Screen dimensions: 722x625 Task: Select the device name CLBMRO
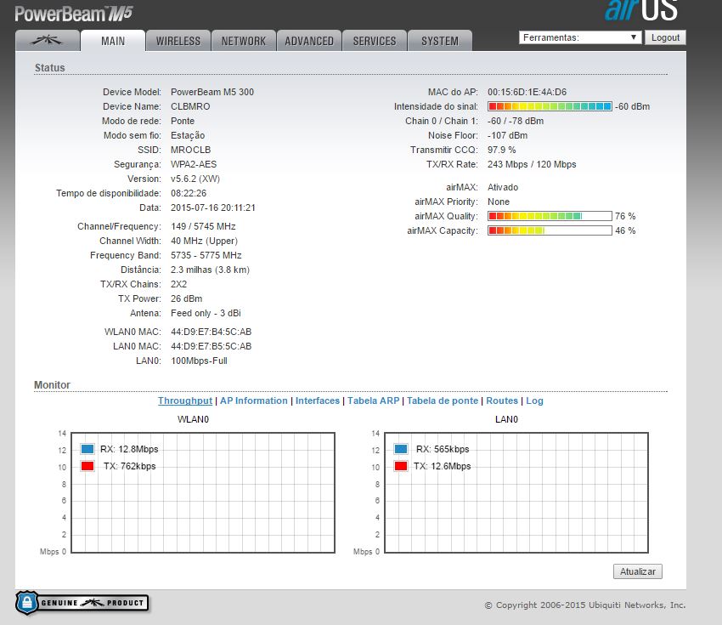[x=190, y=106]
